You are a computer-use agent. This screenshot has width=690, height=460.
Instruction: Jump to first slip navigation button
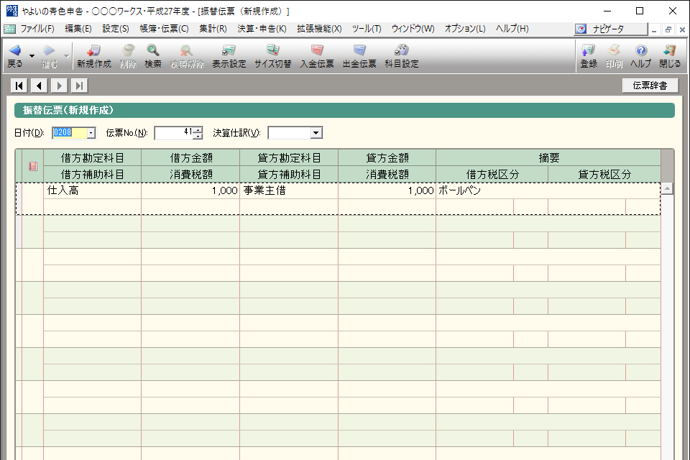[19, 86]
